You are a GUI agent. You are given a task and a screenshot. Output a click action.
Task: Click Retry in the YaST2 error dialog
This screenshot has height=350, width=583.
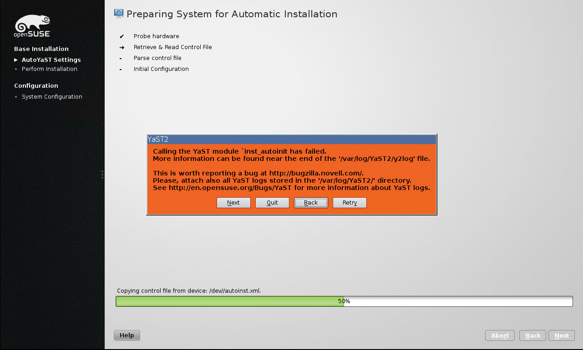click(x=350, y=203)
